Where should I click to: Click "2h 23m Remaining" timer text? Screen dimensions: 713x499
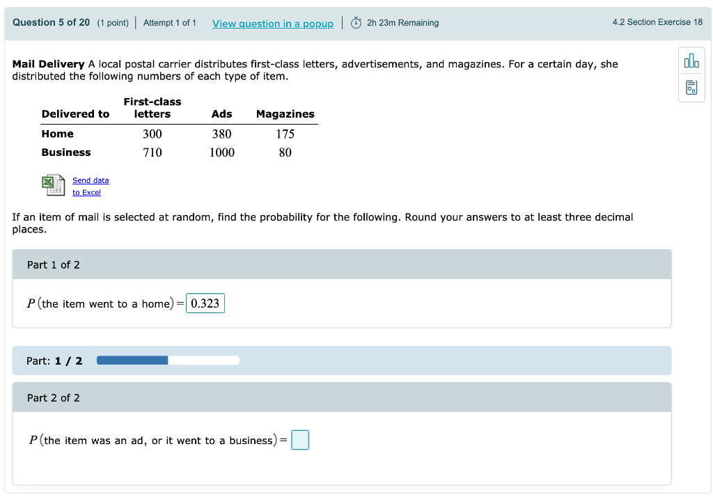click(x=401, y=22)
